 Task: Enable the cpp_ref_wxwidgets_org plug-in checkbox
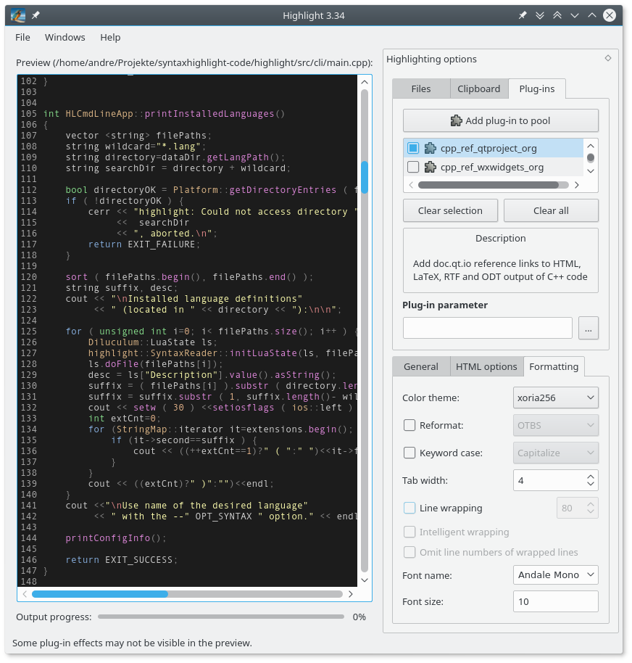413,167
